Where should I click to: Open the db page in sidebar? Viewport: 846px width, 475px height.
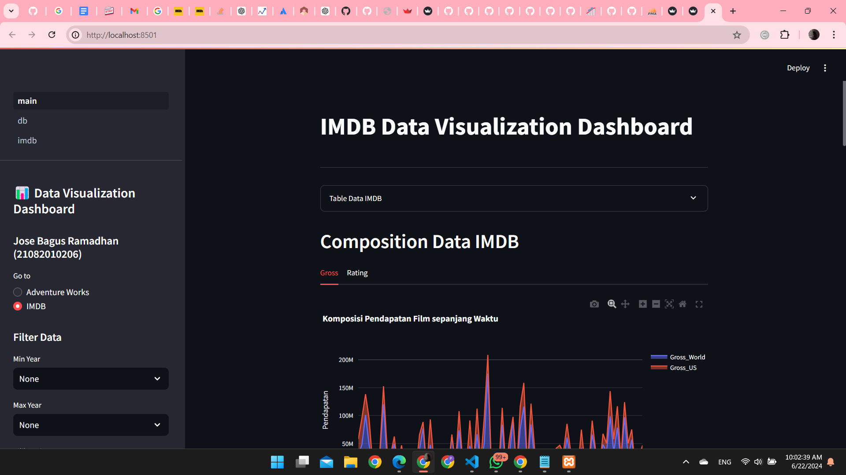pyautogui.click(x=22, y=121)
